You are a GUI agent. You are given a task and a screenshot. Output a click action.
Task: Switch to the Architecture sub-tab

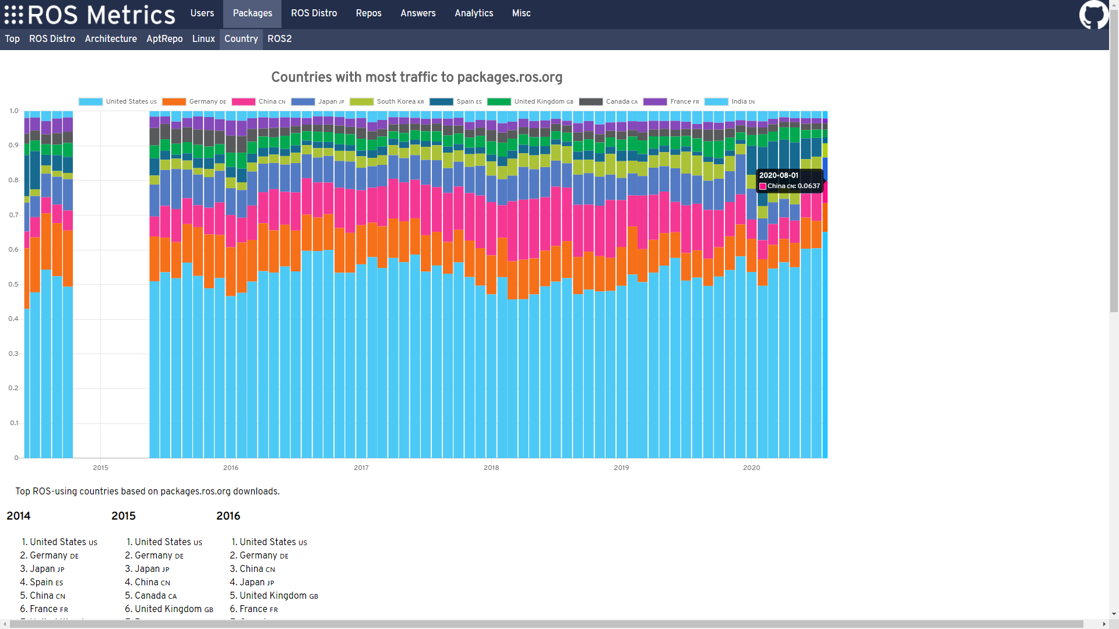(111, 39)
